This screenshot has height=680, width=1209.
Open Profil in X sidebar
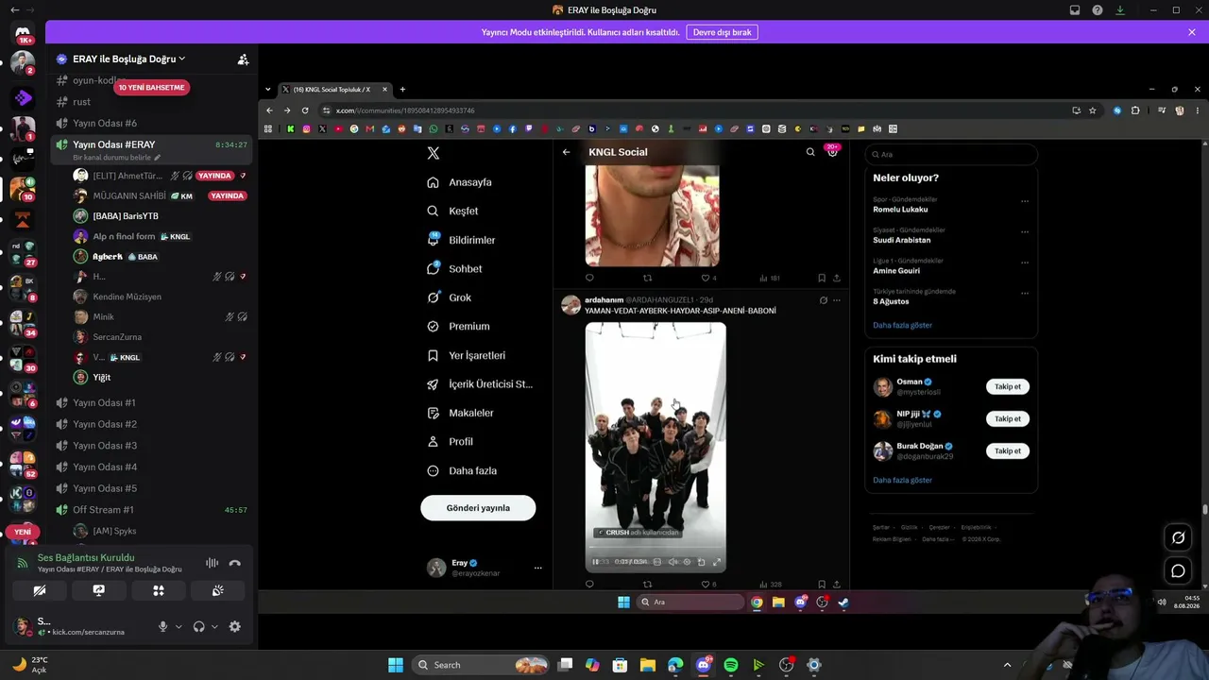(x=450, y=442)
